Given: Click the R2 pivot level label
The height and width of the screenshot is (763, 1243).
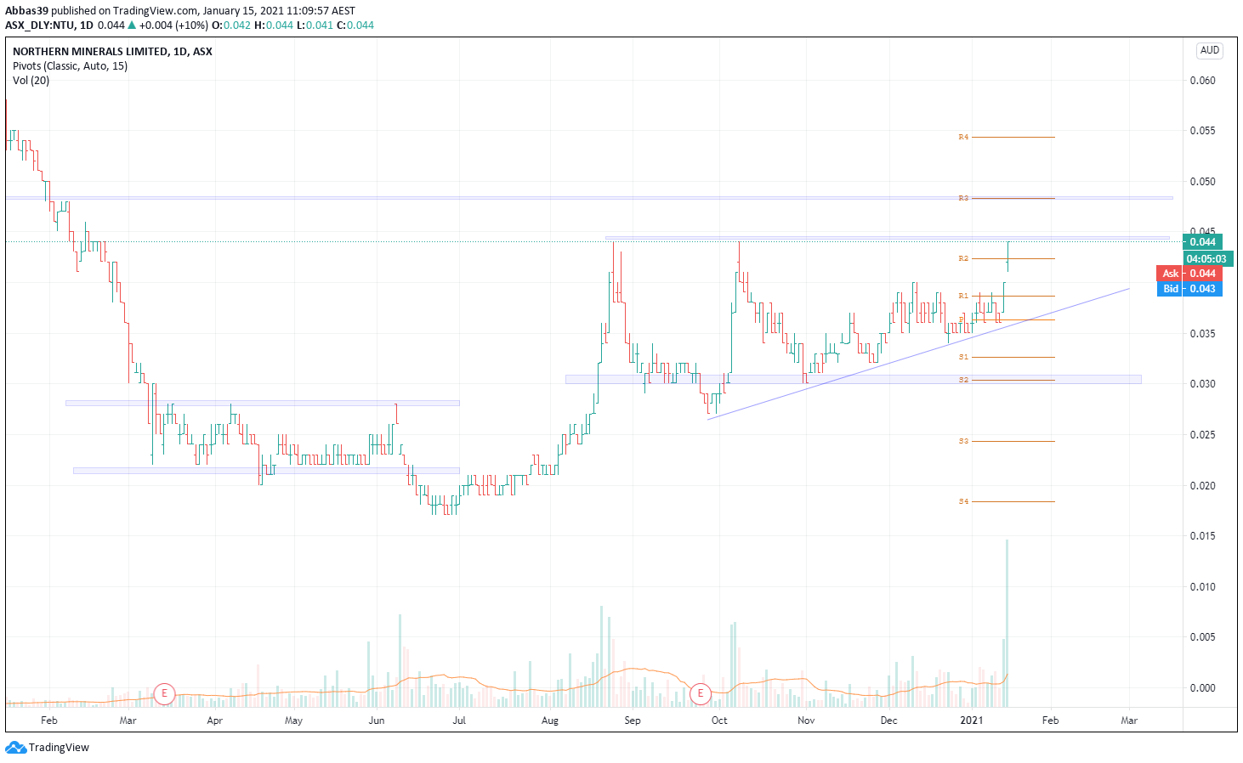Looking at the screenshot, I should point(963,258).
